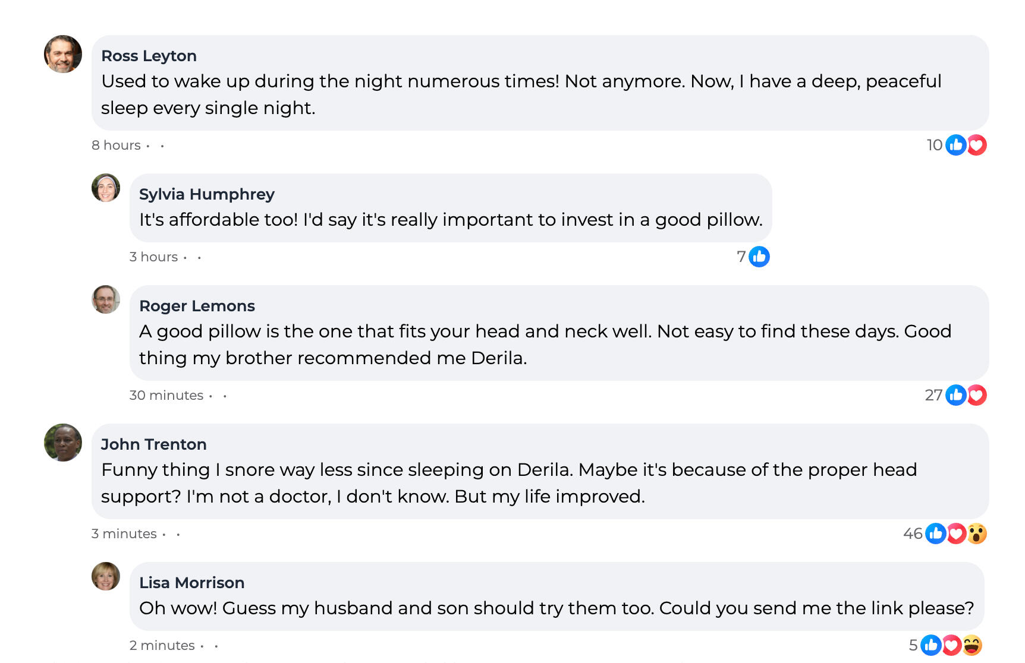Open the Ross Leyton name link

[149, 56]
